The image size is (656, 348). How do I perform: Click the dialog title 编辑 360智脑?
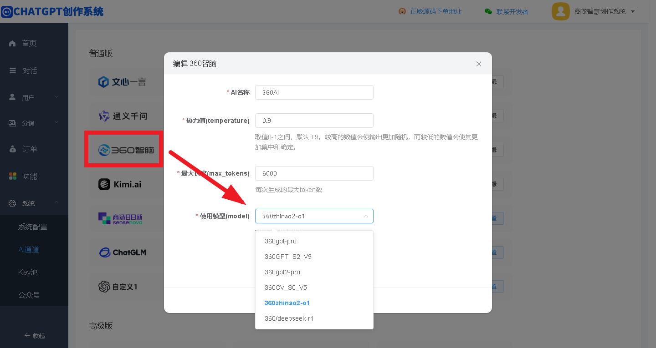[x=195, y=64]
